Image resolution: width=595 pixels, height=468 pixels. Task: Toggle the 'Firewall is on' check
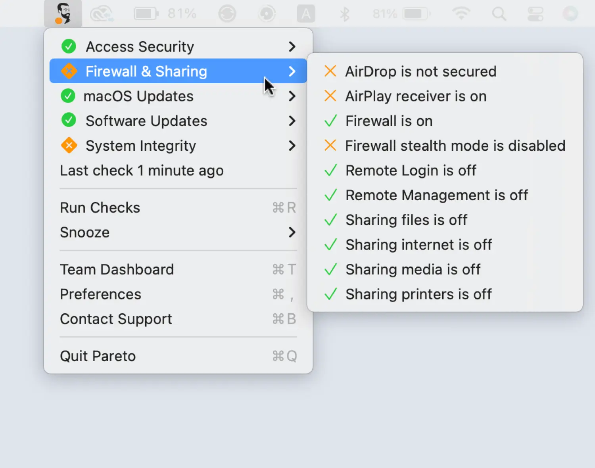point(389,121)
